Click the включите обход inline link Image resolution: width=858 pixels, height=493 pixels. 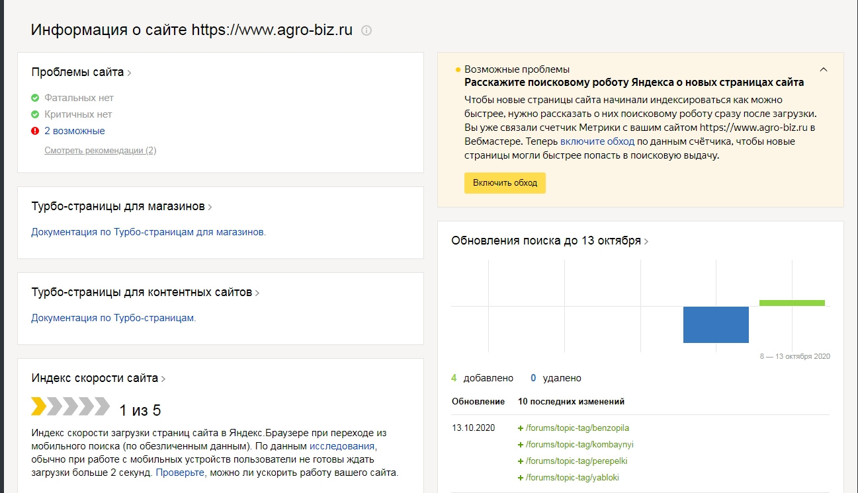pyautogui.click(x=597, y=141)
